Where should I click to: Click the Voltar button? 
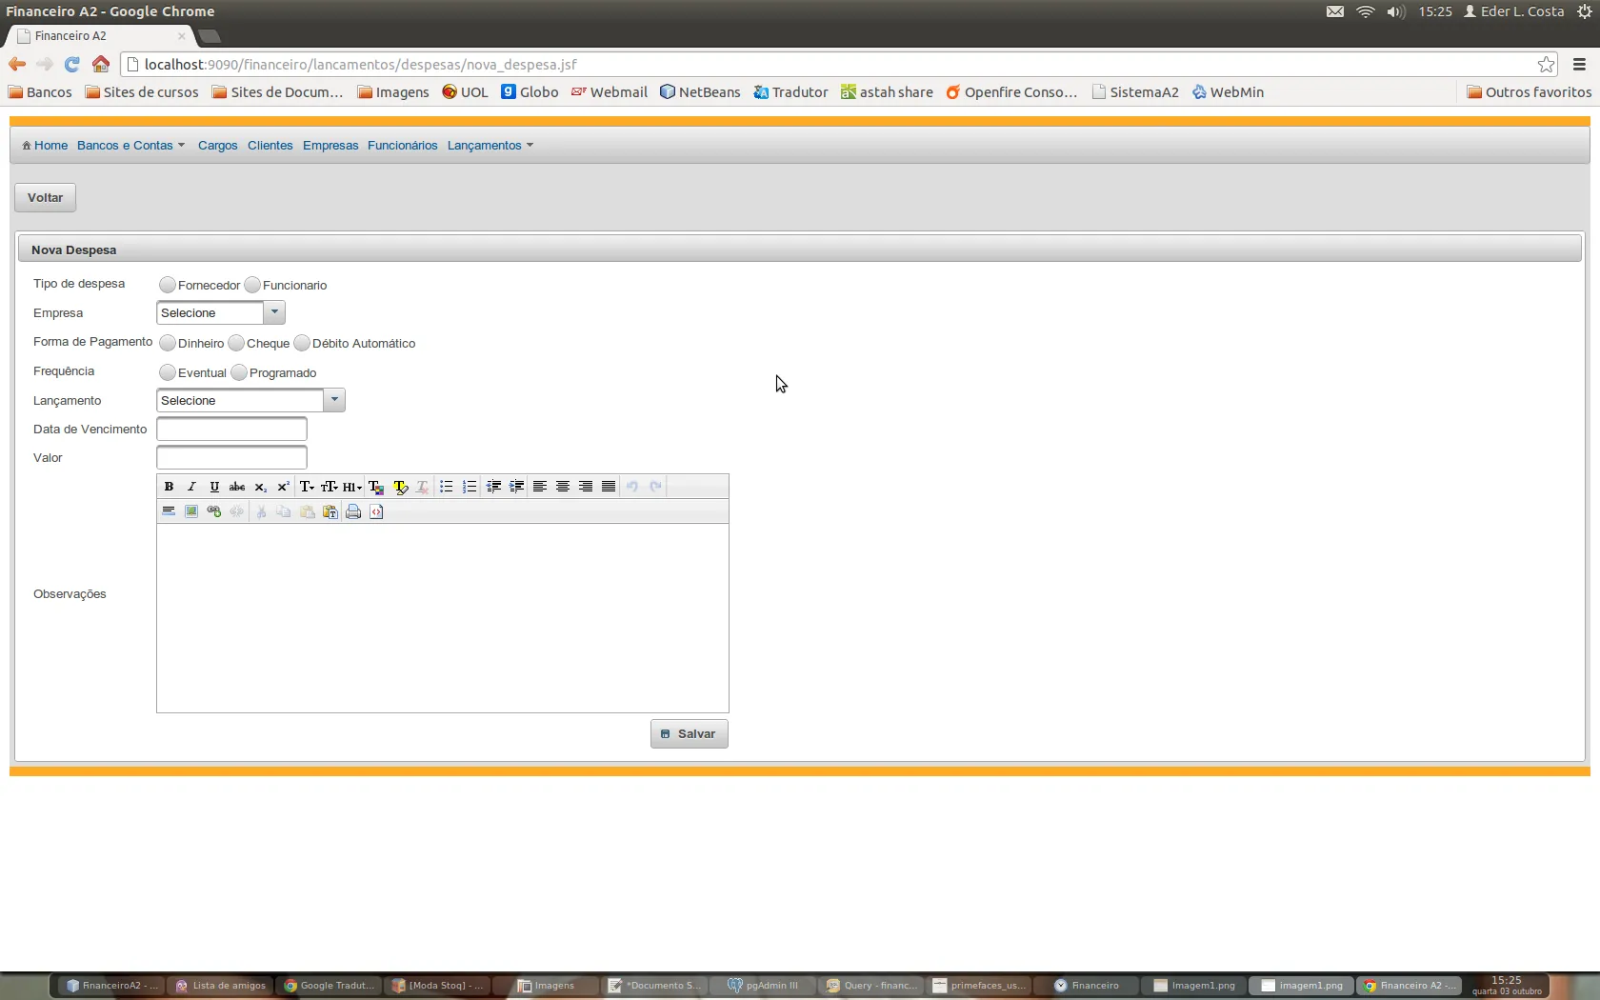tap(45, 197)
